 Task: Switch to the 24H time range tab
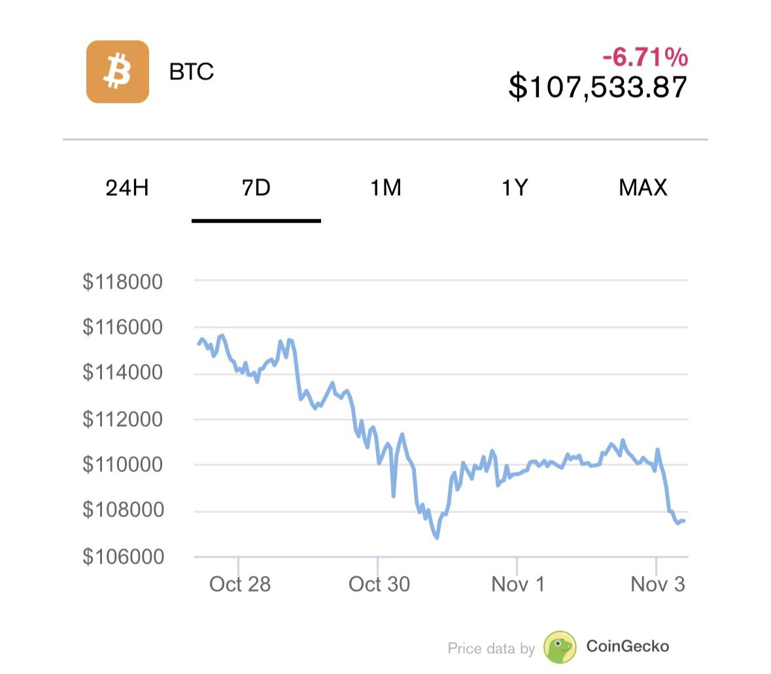pyautogui.click(x=127, y=188)
